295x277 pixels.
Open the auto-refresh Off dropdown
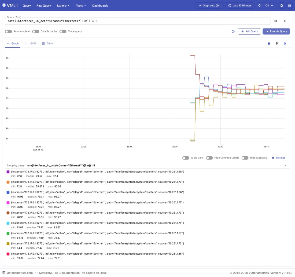[269, 5]
